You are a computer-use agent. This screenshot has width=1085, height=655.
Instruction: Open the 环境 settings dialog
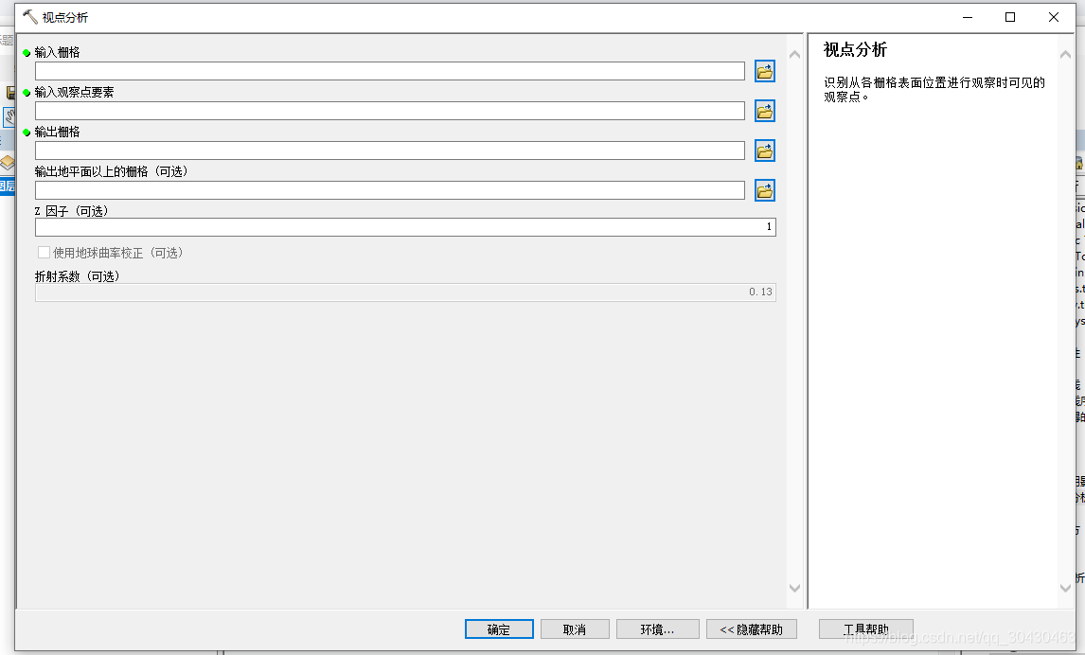coord(659,628)
